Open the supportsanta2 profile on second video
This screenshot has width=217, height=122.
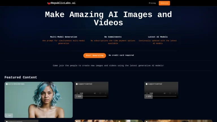click(155, 84)
